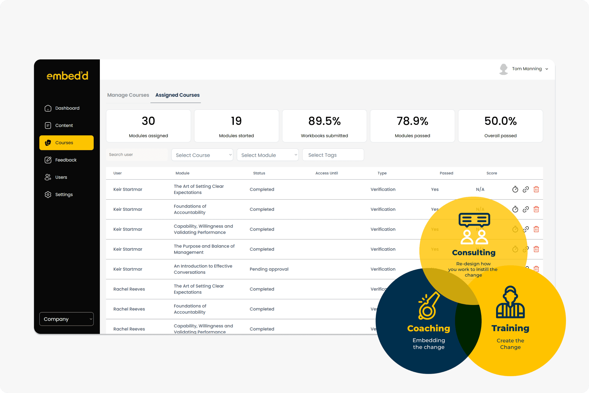Screen dimensions: 589x393
Task: Click timer icon for Keir's Foundations of Accountability
Action: pyautogui.click(x=515, y=209)
